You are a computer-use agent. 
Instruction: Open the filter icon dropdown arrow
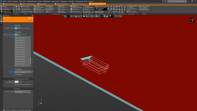click(x=113, y=16)
